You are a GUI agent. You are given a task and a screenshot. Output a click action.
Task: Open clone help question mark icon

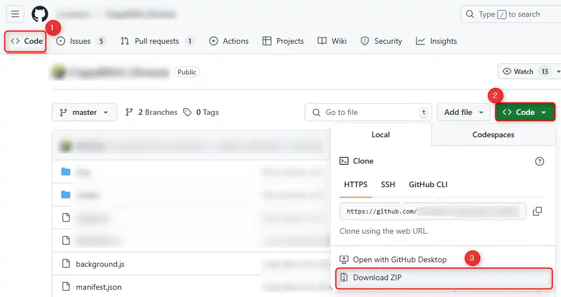pyautogui.click(x=539, y=161)
